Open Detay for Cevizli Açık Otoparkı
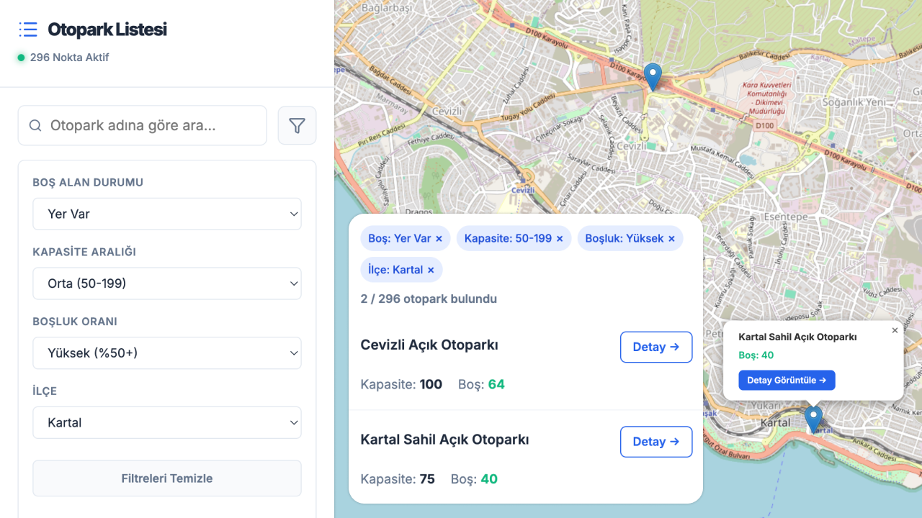The height and width of the screenshot is (518, 922). click(655, 347)
